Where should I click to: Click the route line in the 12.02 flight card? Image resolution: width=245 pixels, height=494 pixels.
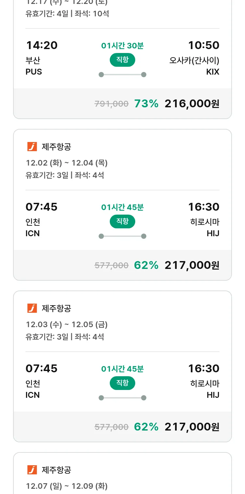(122, 236)
